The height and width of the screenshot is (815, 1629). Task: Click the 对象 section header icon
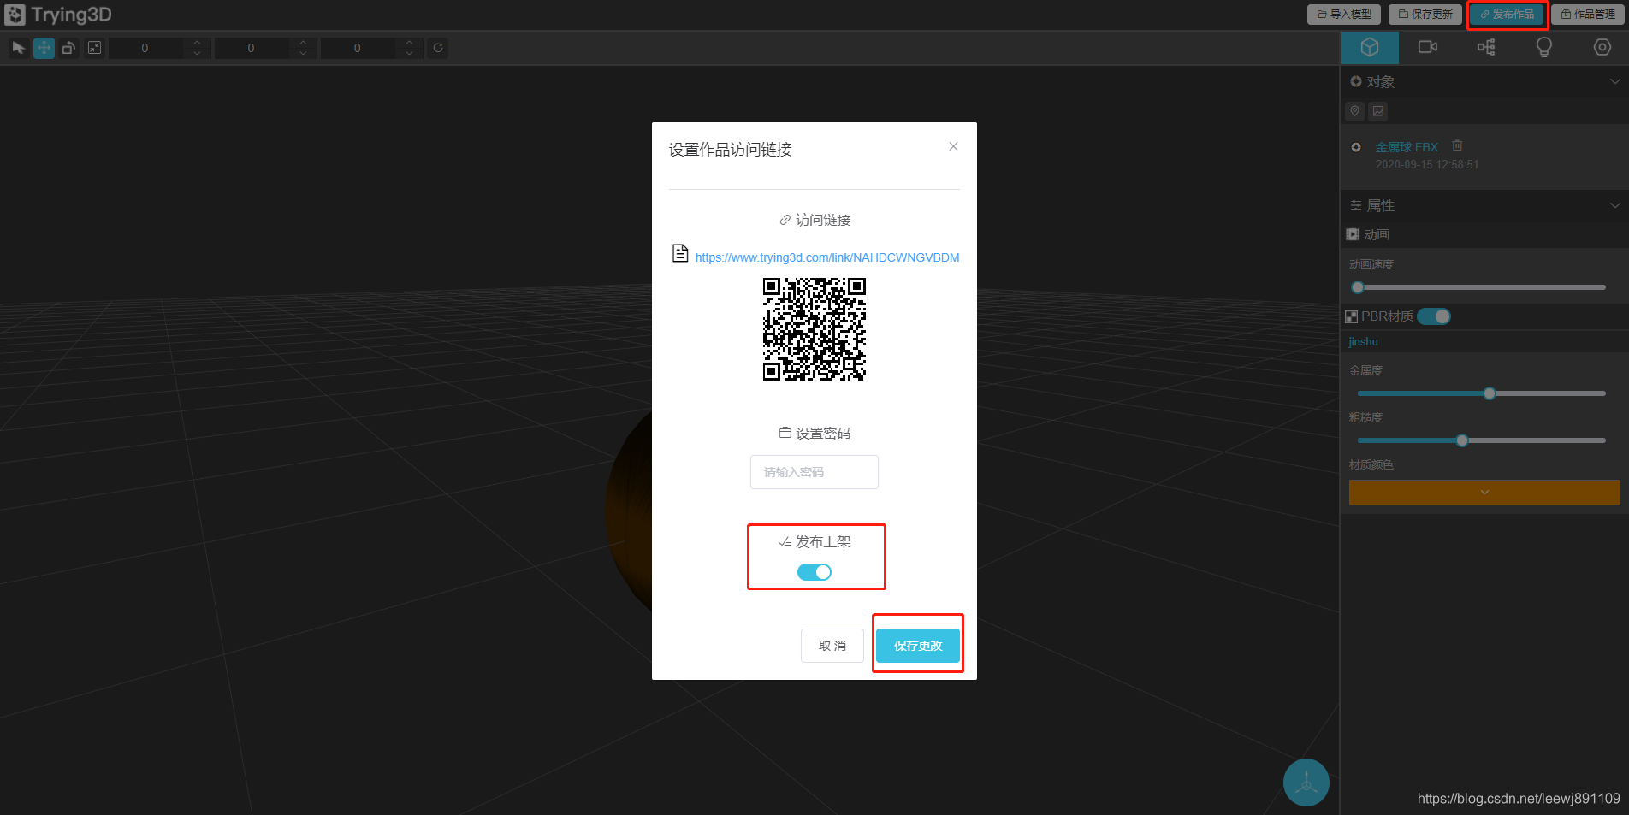tap(1356, 81)
